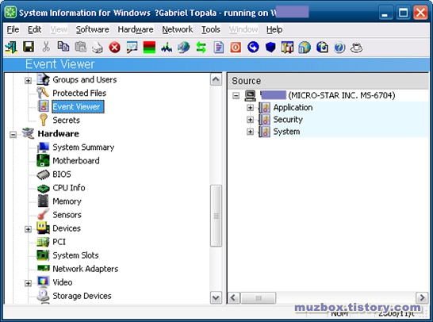The height and width of the screenshot is (322, 433).
Task: Click the Print toolbar icon
Action: point(98,48)
